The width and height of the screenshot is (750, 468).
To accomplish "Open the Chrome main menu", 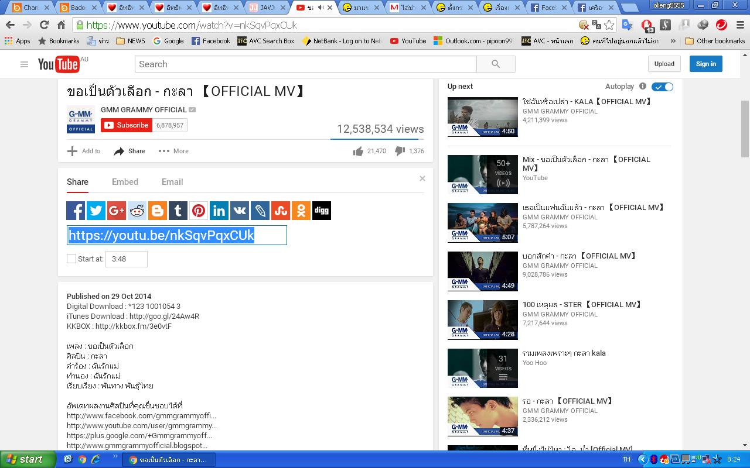I will point(739,25).
